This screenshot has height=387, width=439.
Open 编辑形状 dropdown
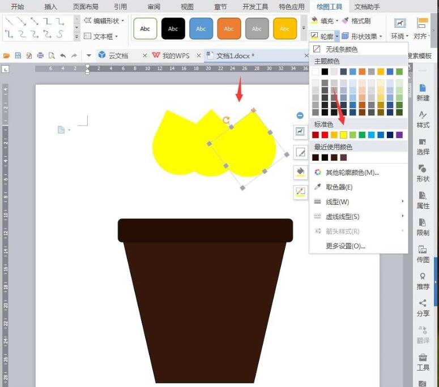(104, 20)
